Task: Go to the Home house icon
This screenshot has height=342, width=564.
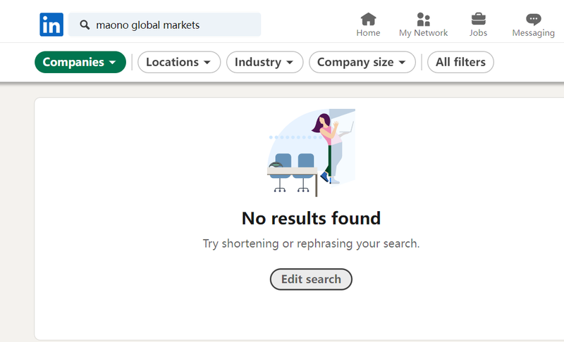Action: [x=368, y=19]
